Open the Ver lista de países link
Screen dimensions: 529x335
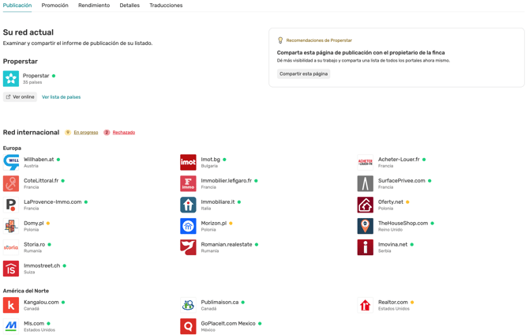[x=61, y=97]
